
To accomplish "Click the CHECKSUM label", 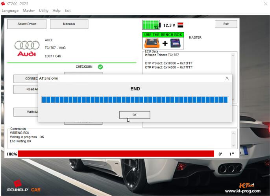I will 84,67.
